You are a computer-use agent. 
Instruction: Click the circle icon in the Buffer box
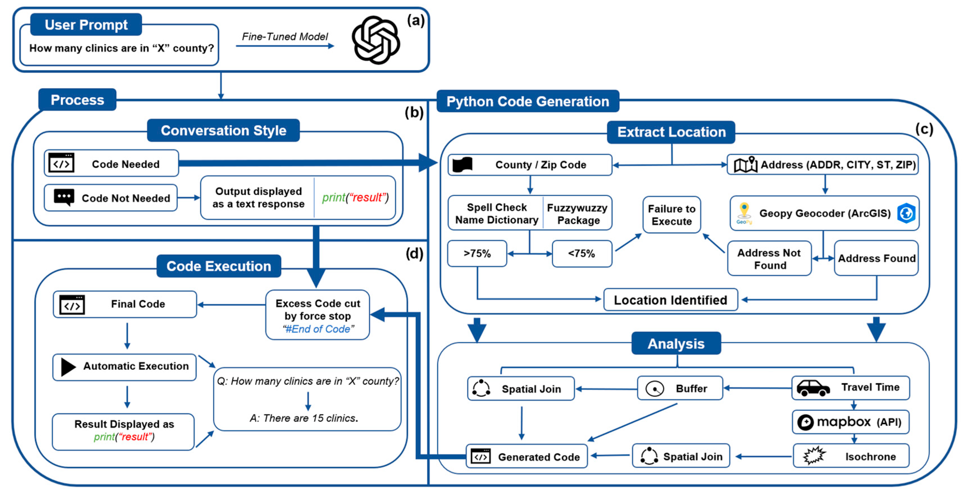coord(655,389)
